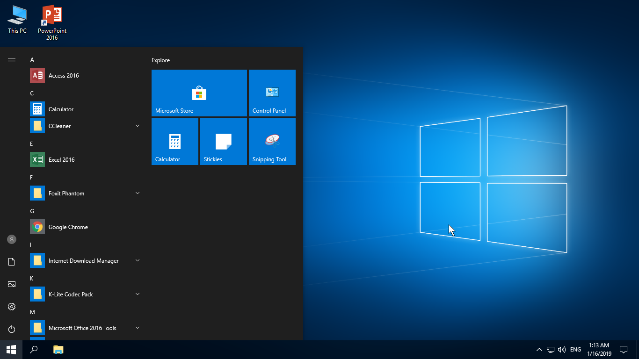
Task: Open the Stickies tile
Action: point(224,142)
